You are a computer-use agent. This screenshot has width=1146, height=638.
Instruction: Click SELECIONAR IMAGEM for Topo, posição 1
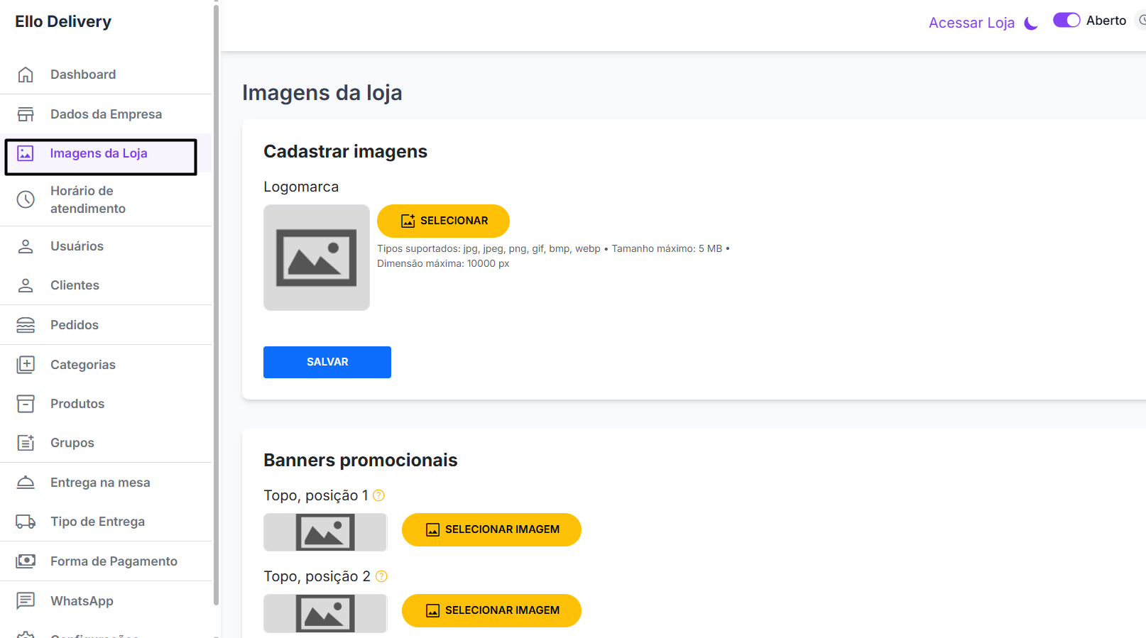pyautogui.click(x=491, y=529)
